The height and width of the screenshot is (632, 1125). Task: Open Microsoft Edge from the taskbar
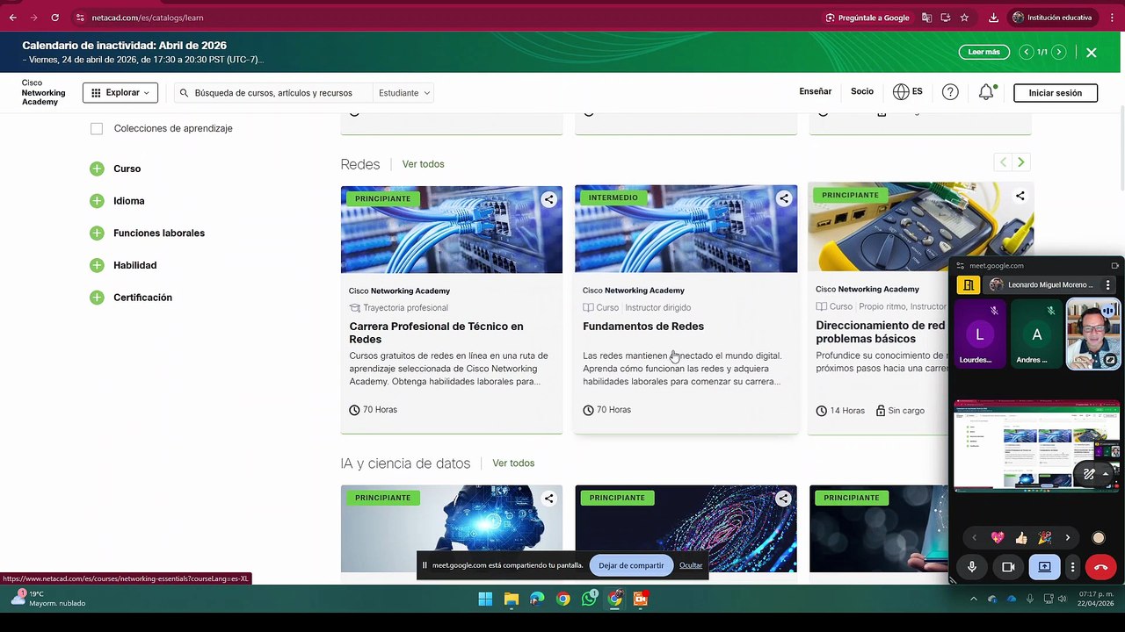click(537, 600)
